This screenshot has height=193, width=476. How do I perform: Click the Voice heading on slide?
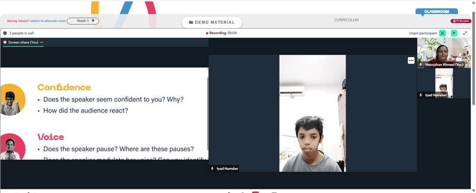click(x=51, y=137)
